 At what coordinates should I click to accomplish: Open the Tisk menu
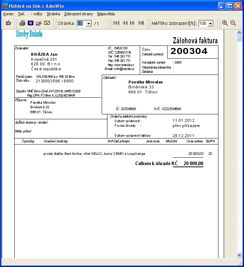[x=21, y=14]
